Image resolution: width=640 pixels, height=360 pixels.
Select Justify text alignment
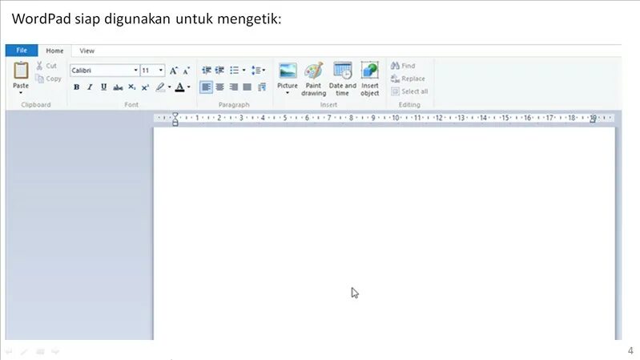[247, 87]
